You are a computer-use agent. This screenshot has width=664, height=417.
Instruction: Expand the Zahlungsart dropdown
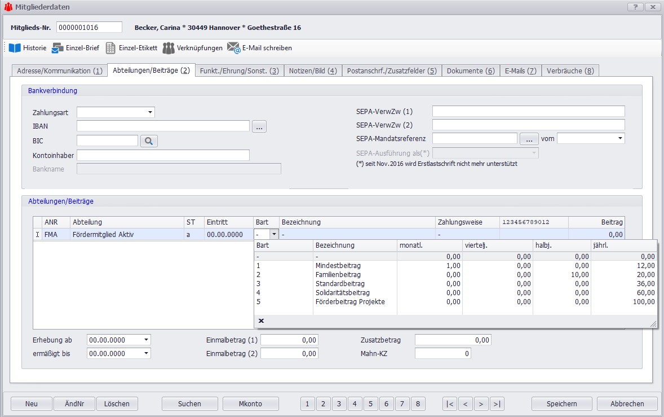[x=150, y=112]
